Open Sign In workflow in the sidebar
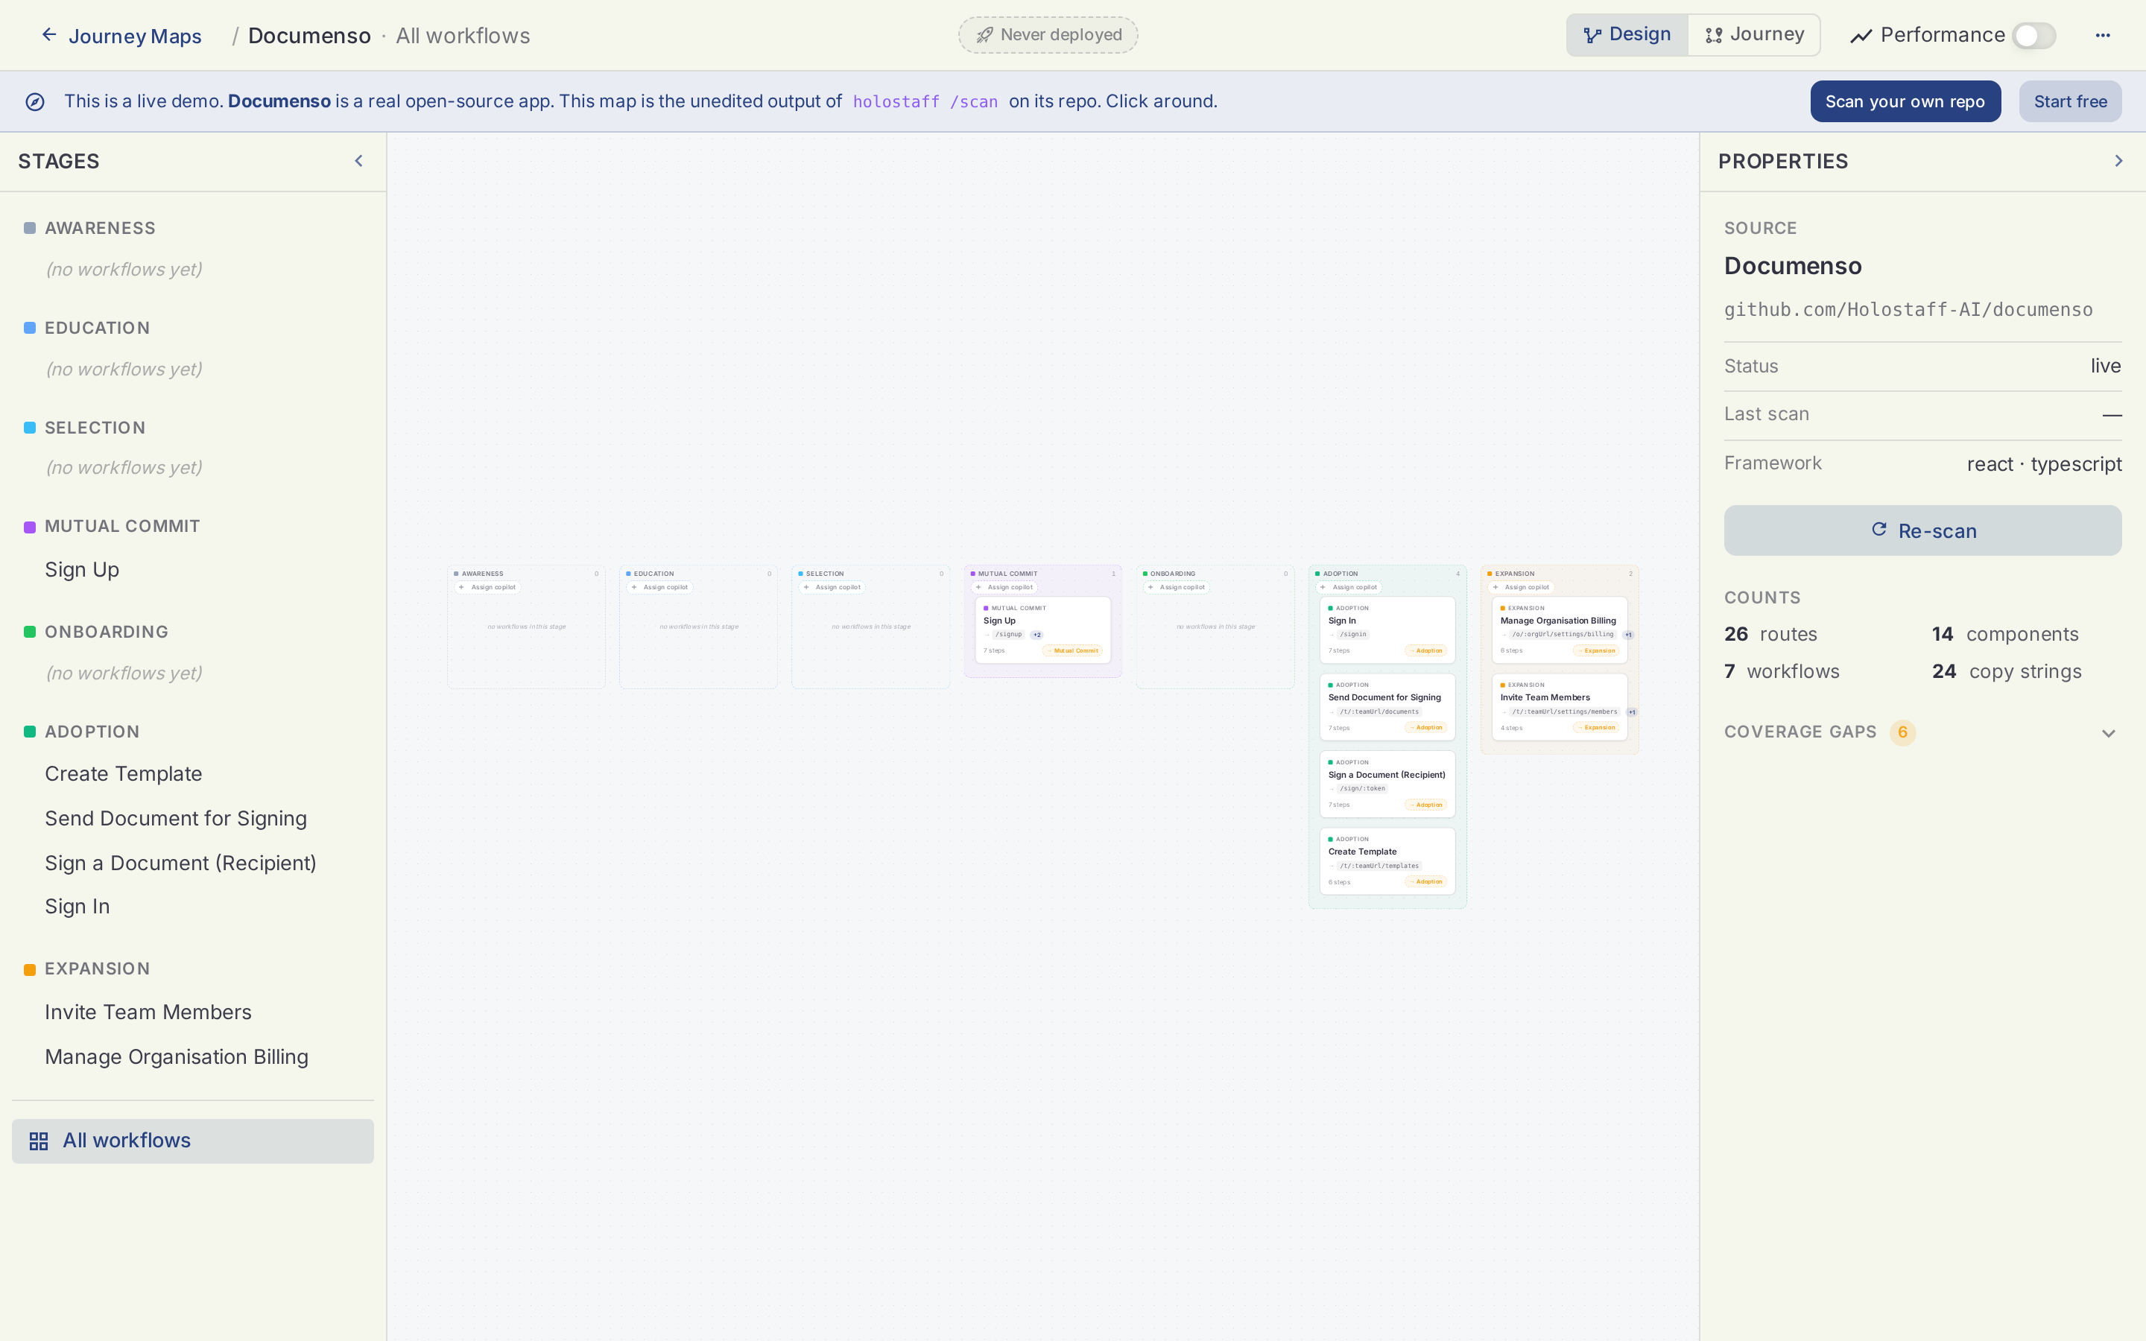2146x1341 pixels. click(77, 907)
